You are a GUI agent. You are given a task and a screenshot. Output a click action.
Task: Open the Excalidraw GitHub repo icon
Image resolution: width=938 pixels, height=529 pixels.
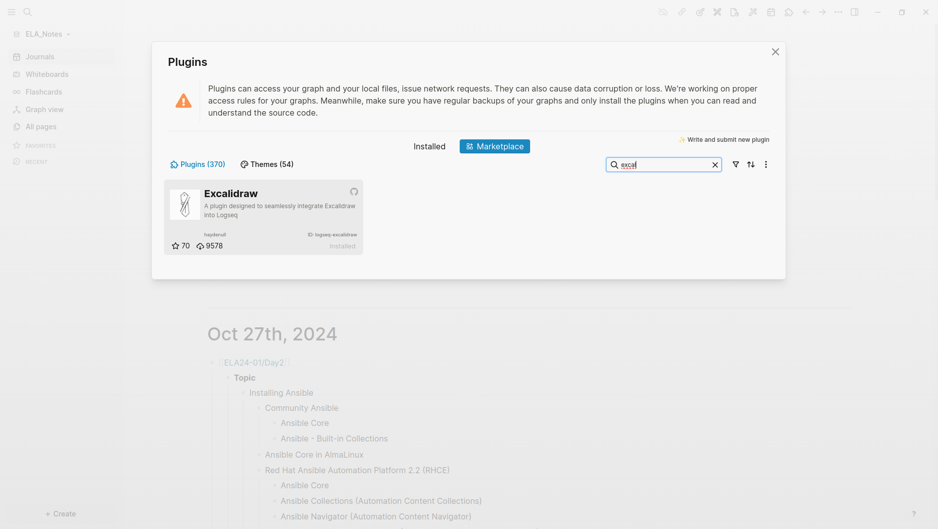(x=354, y=192)
